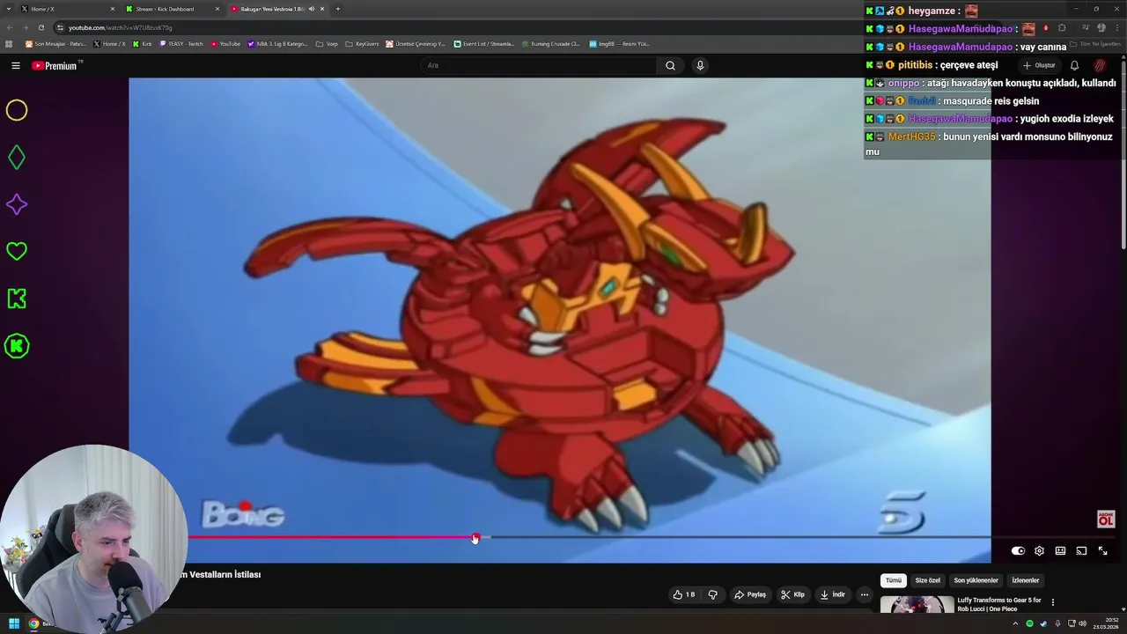Screen dimensions: 1127x634
Task: Click the video progress bar scrubber handle
Action: click(x=475, y=537)
